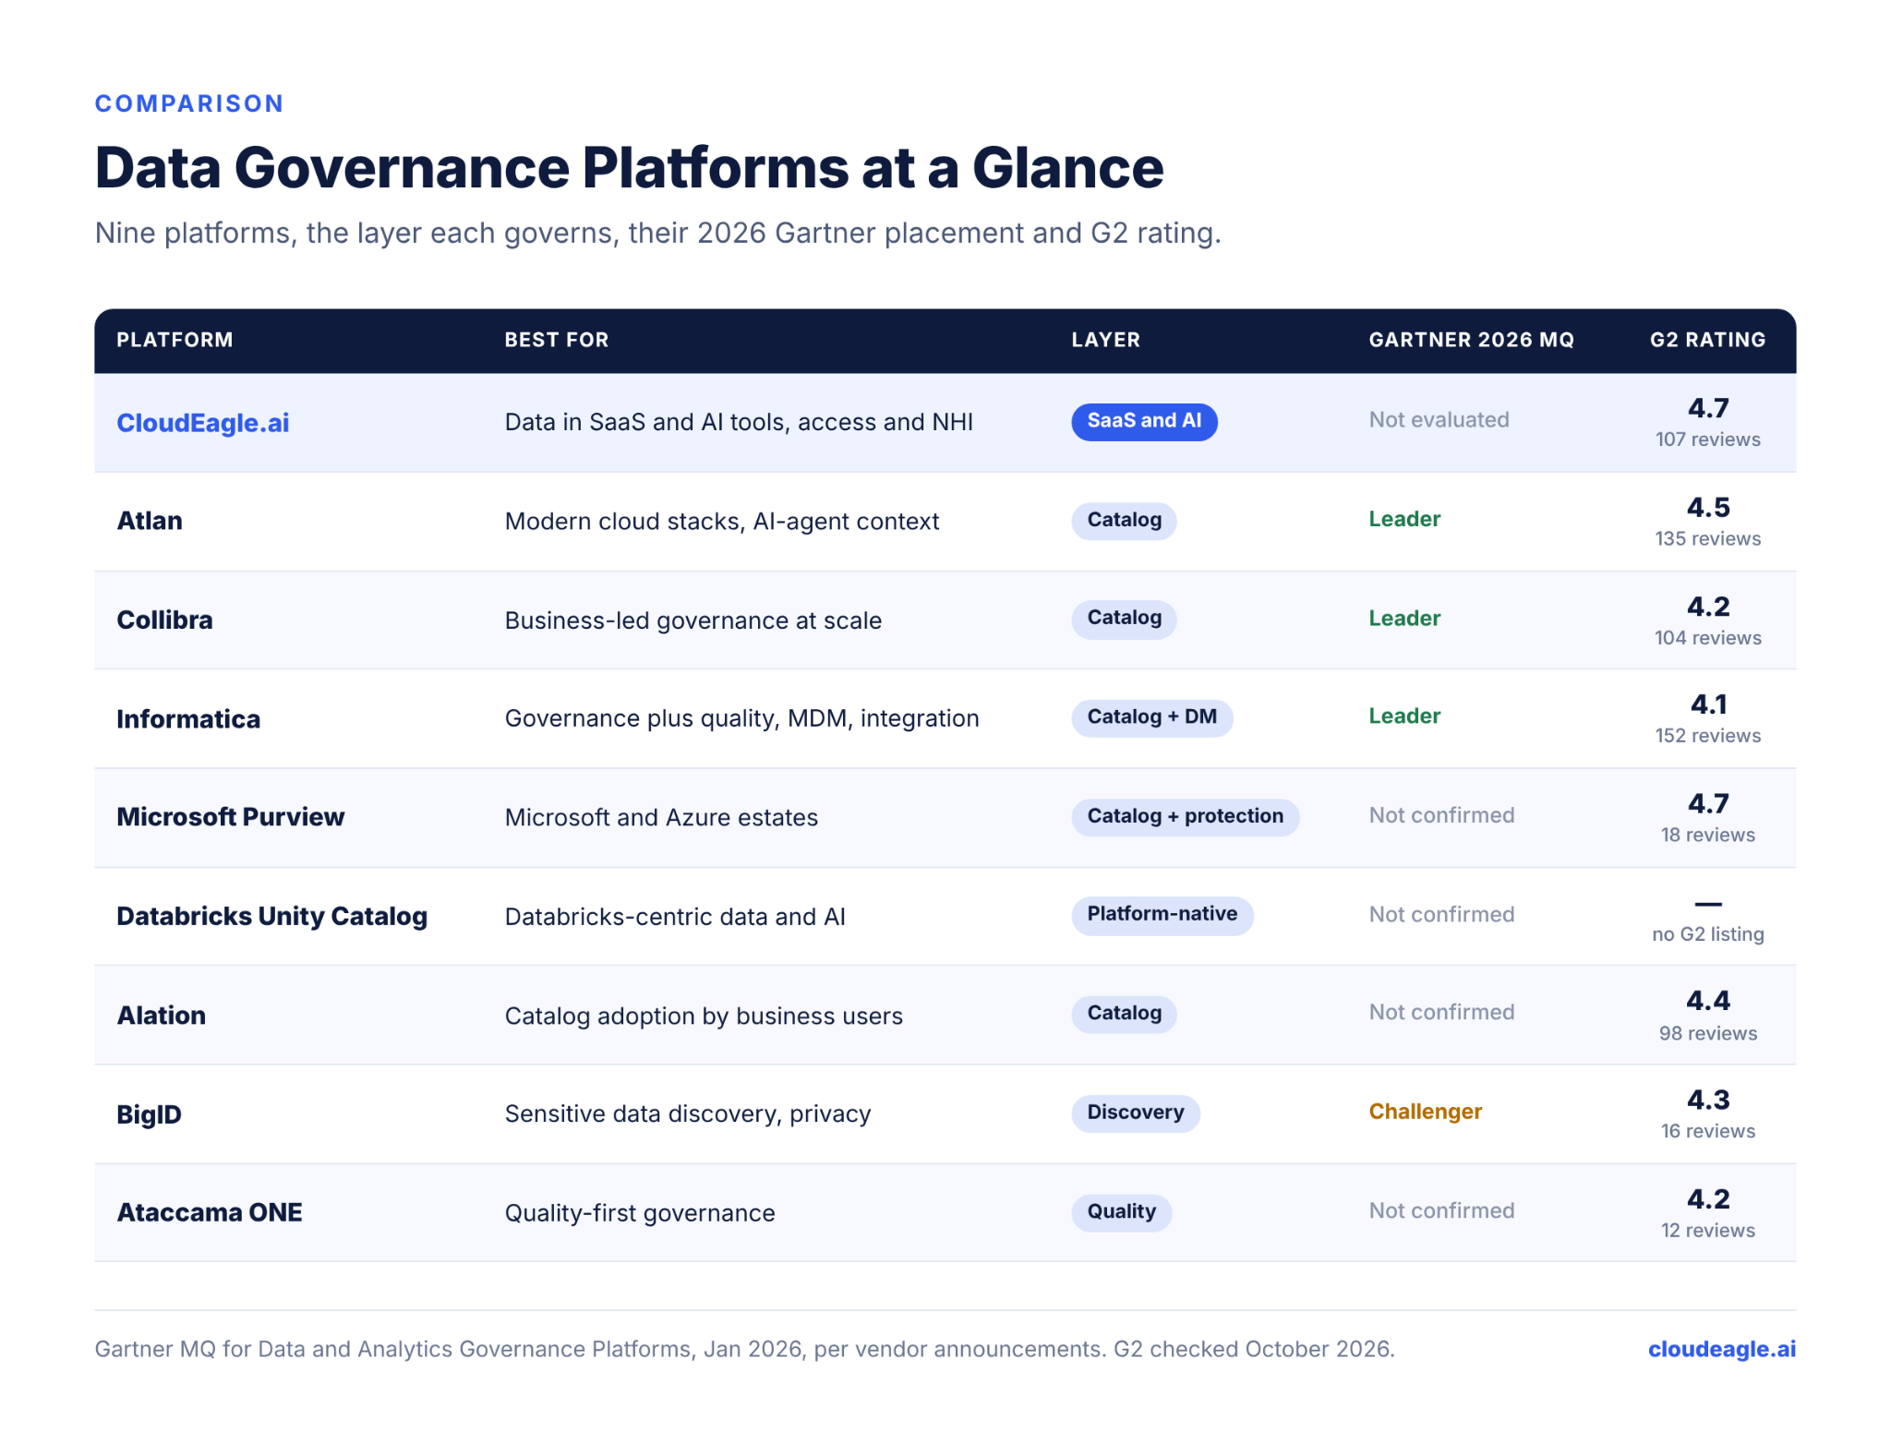This screenshot has height=1432, width=1891.
Task: Click the GARTNER 2026 MQ column header
Action: pyautogui.click(x=1471, y=340)
